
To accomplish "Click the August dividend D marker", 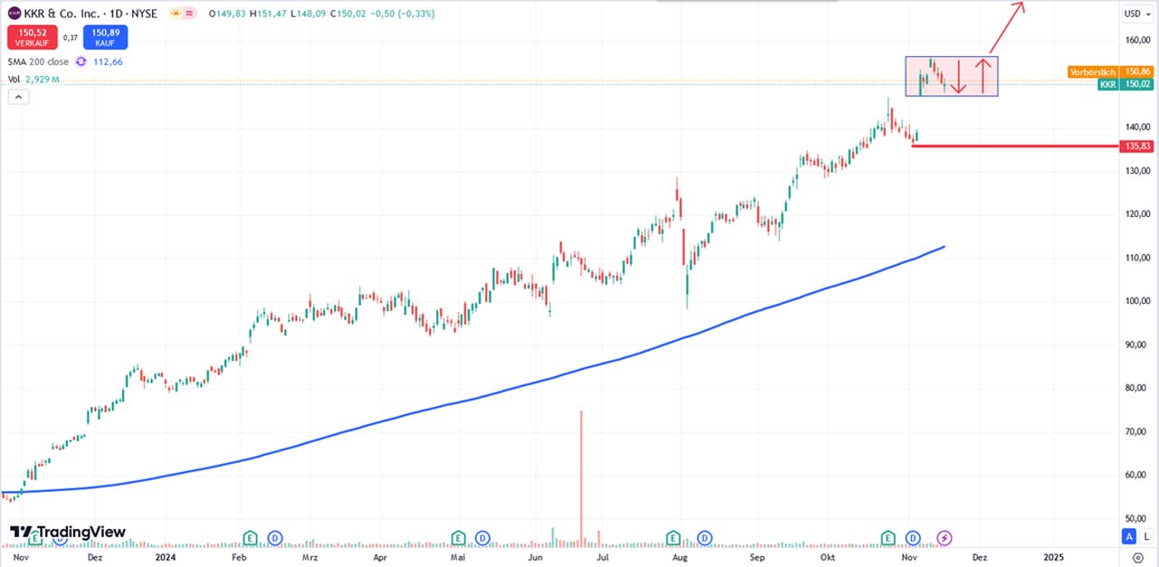I will tap(704, 538).
